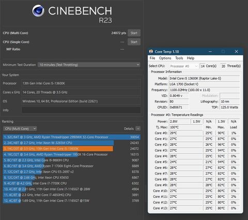Click the Platform LGA 1700 field

coord(204,84)
